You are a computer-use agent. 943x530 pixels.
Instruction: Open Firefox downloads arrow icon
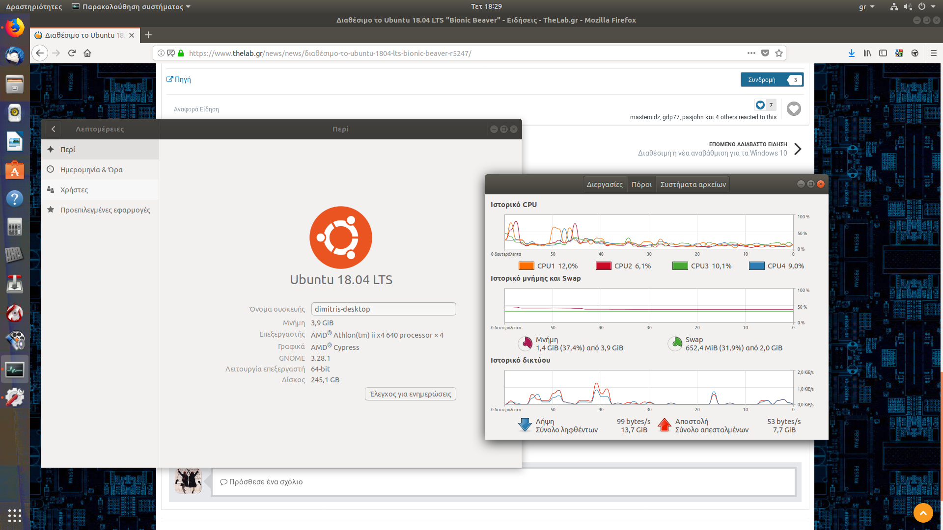tap(851, 53)
